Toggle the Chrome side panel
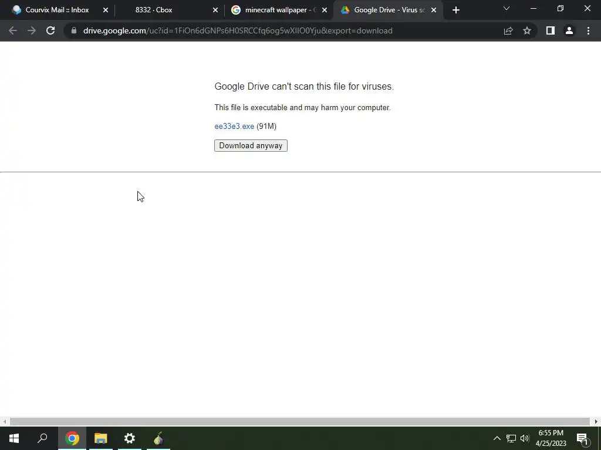601x450 pixels. click(551, 30)
